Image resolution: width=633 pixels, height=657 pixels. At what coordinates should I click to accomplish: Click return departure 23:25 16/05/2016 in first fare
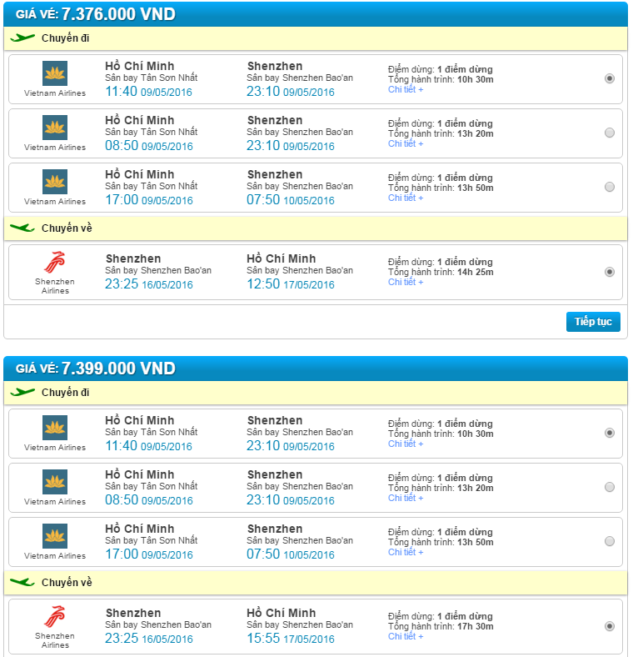click(x=148, y=284)
